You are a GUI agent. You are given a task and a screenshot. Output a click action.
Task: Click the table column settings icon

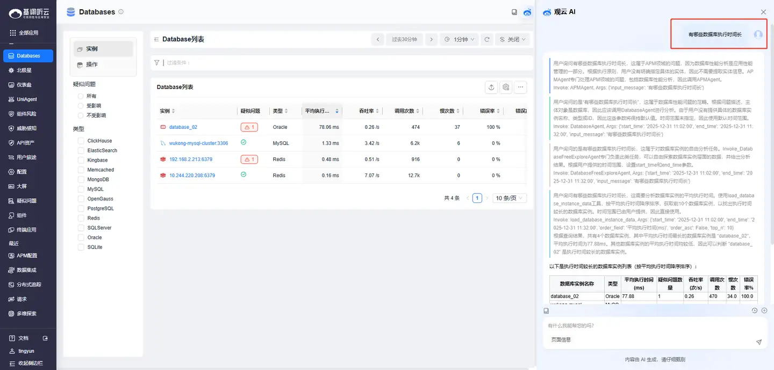point(505,87)
